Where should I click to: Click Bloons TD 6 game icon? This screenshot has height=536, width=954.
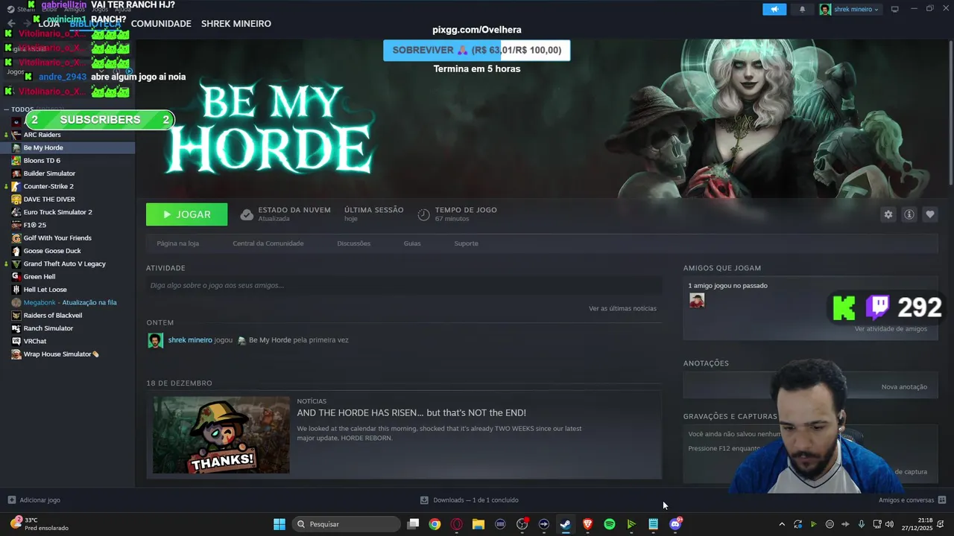tap(16, 161)
